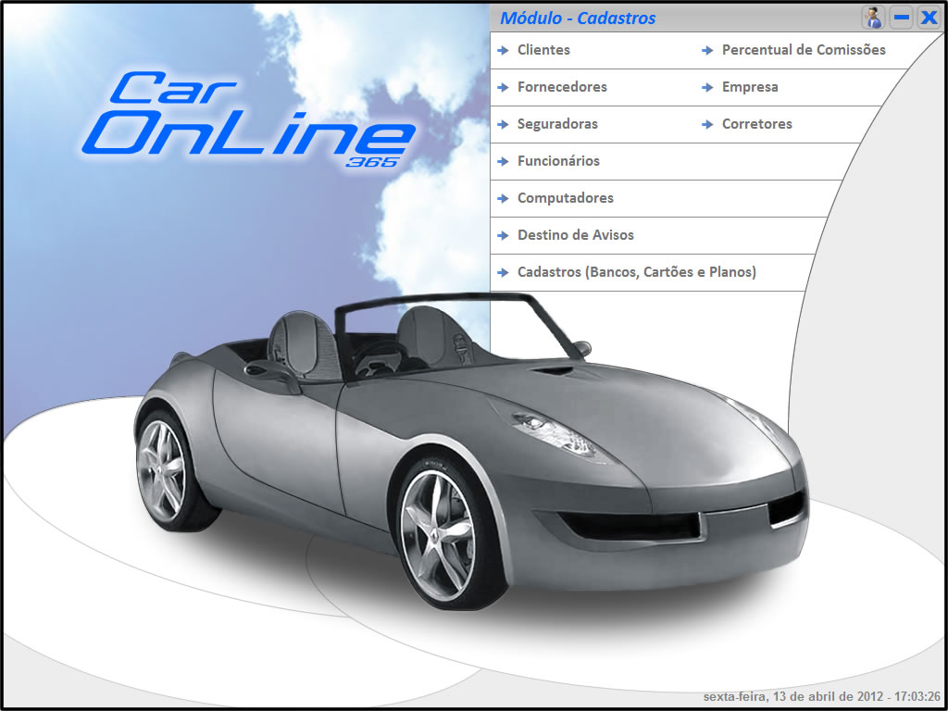Click the arrow icon beside Destino de Avisos
The image size is (948, 711).
503,235
